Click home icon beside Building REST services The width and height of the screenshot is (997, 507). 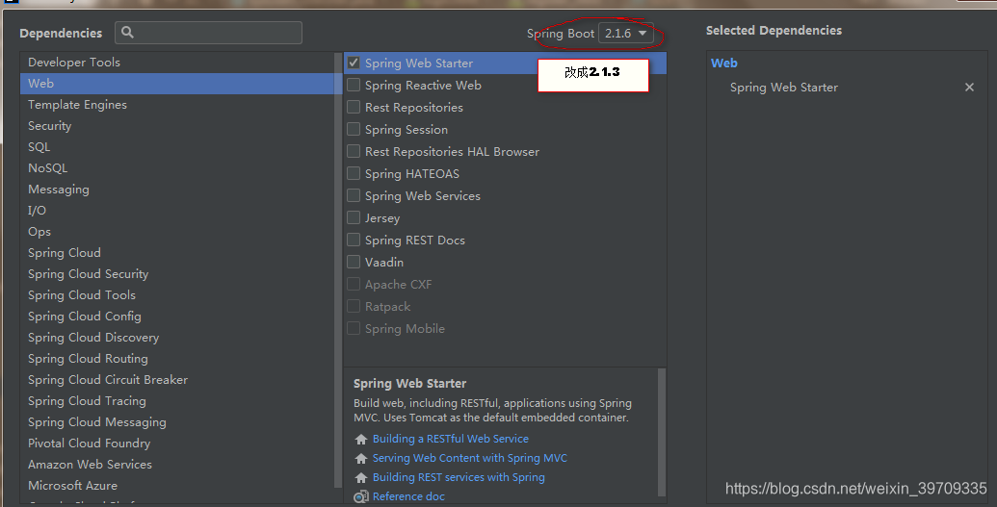tap(361, 477)
